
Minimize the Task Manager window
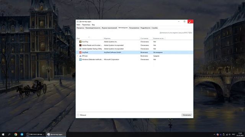[x=179, y=22]
